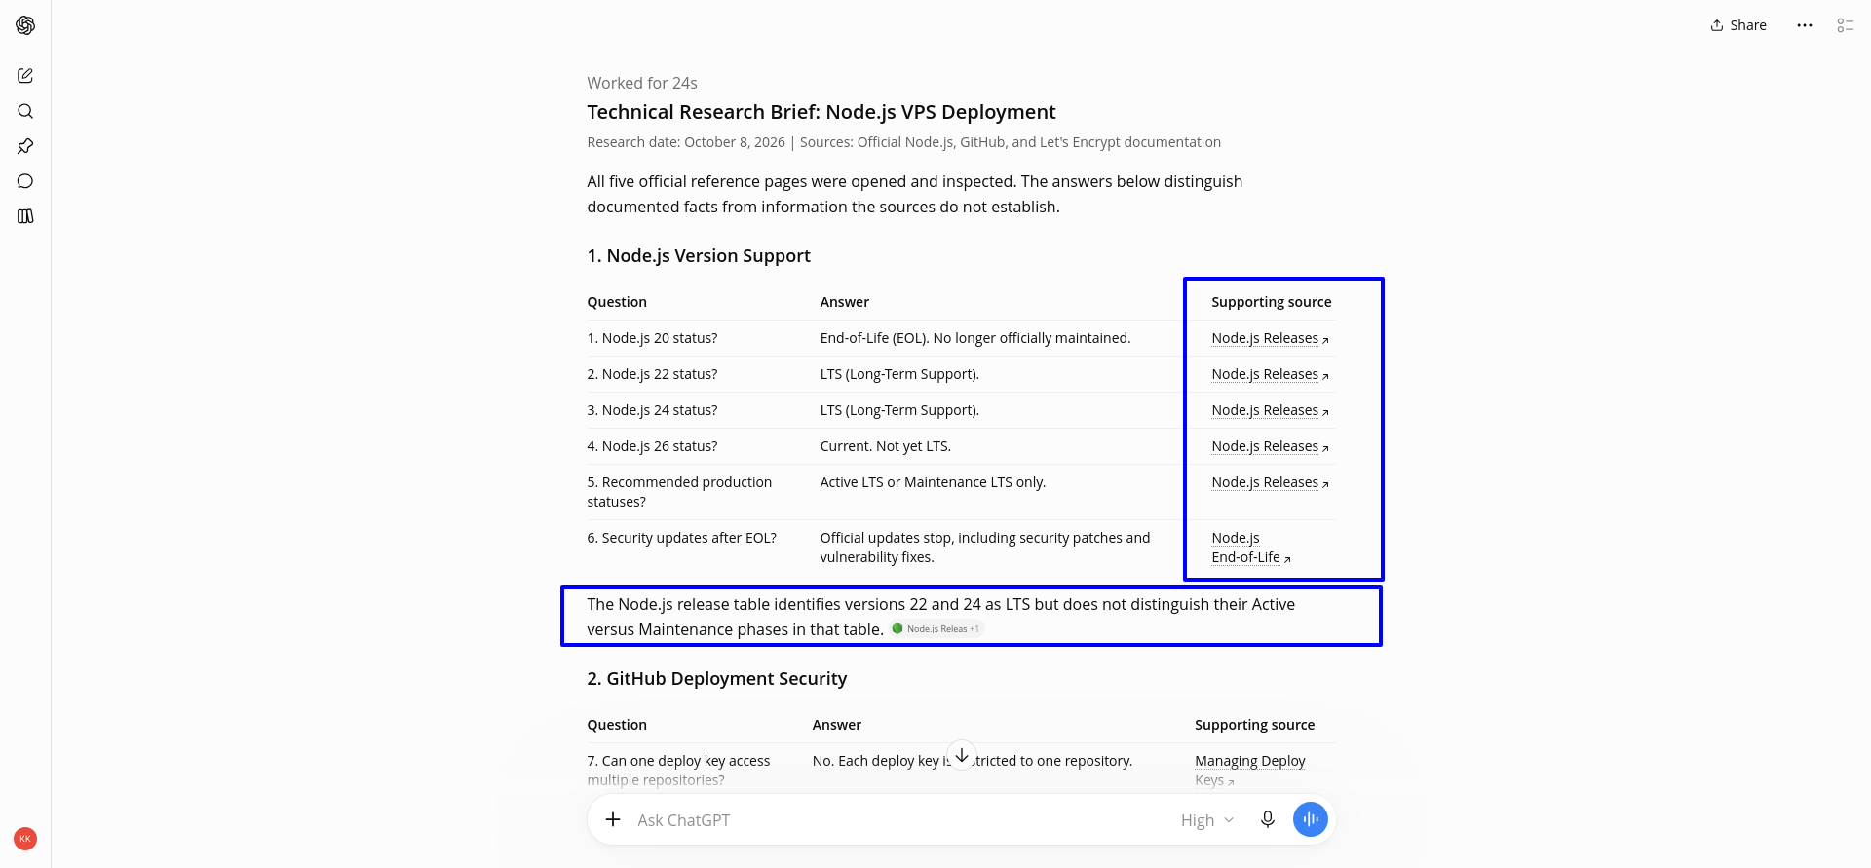Image resolution: width=1871 pixels, height=868 pixels.
Task: Open Node.js Releases link for Node.js 20 row
Action: [1270, 338]
